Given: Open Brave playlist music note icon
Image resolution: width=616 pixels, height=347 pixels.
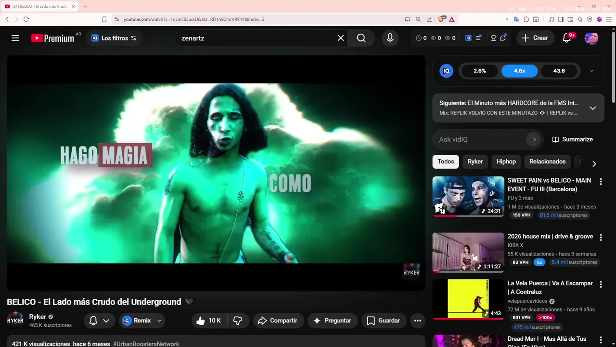Looking at the screenshot, I should pyautogui.click(x=552, y=19).
